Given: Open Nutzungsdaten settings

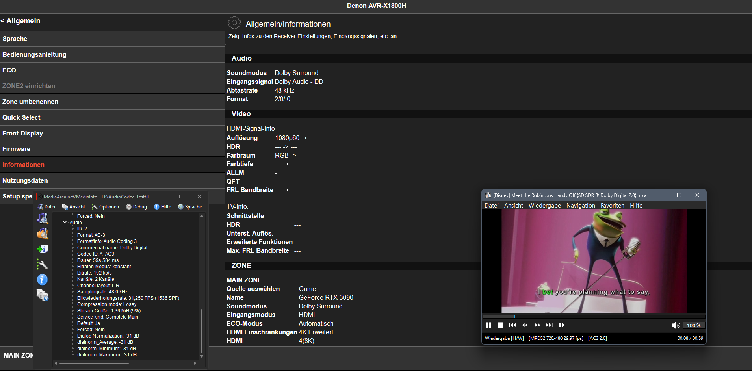Looking at the screenshot, I should pyautogui.click(x=113, y=180).
